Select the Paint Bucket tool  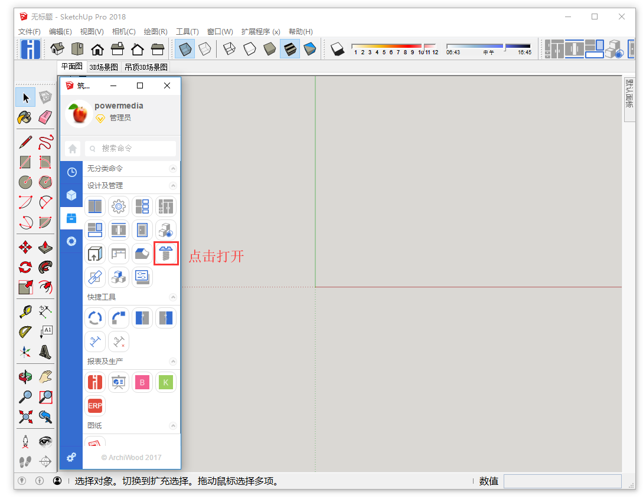click(25, 117)
